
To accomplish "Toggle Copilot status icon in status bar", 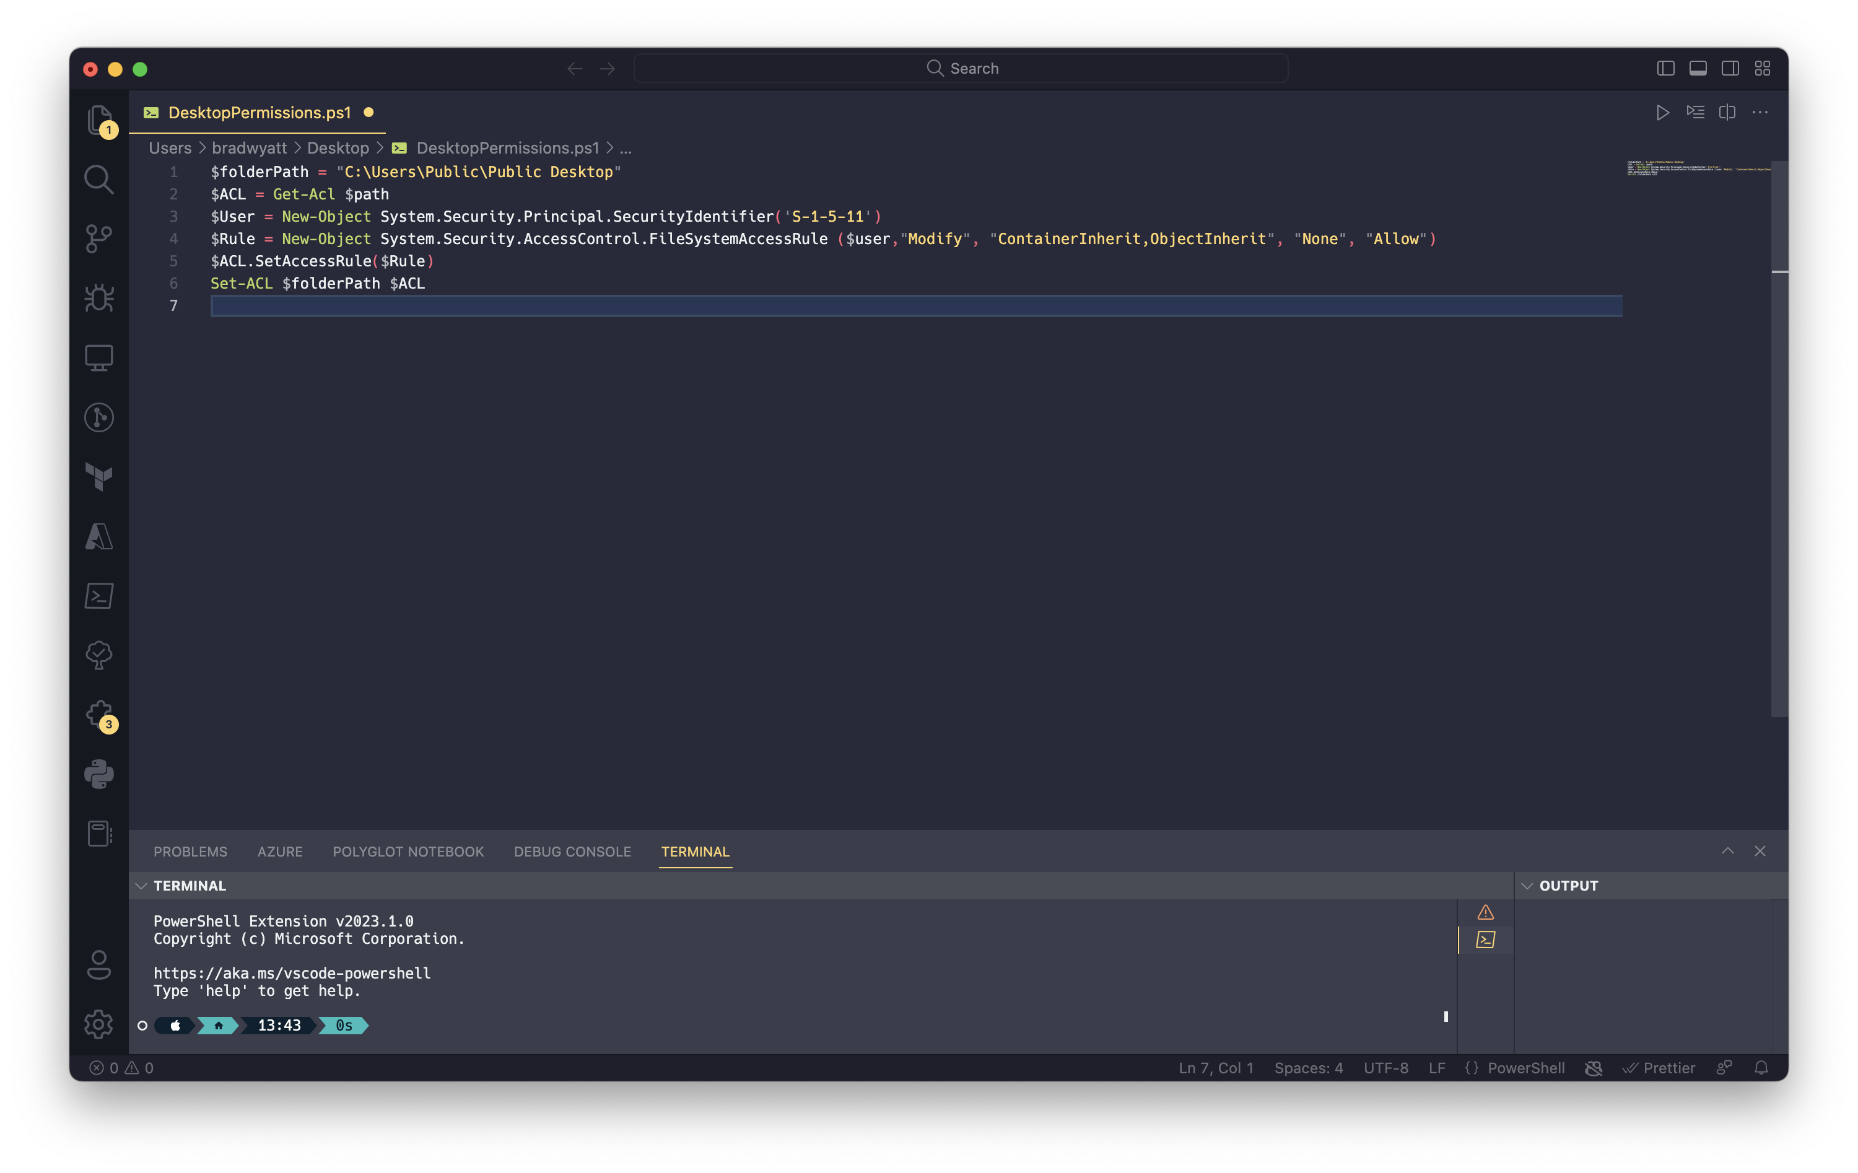I will (x=1594, y=1068).
